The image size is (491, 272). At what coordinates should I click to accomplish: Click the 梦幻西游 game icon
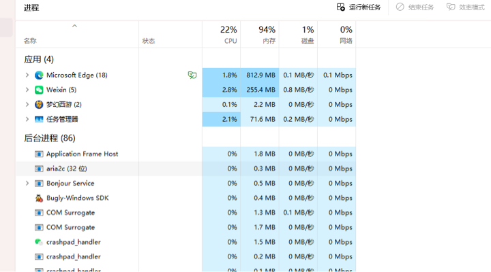pyautogui.click(x=39, y=105)
